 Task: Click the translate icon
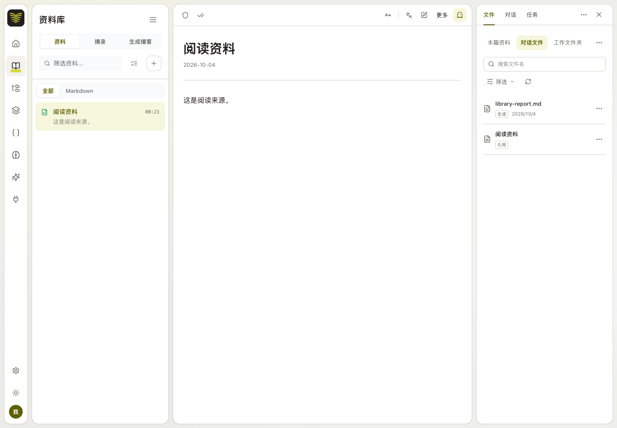(x=409, y=15)
